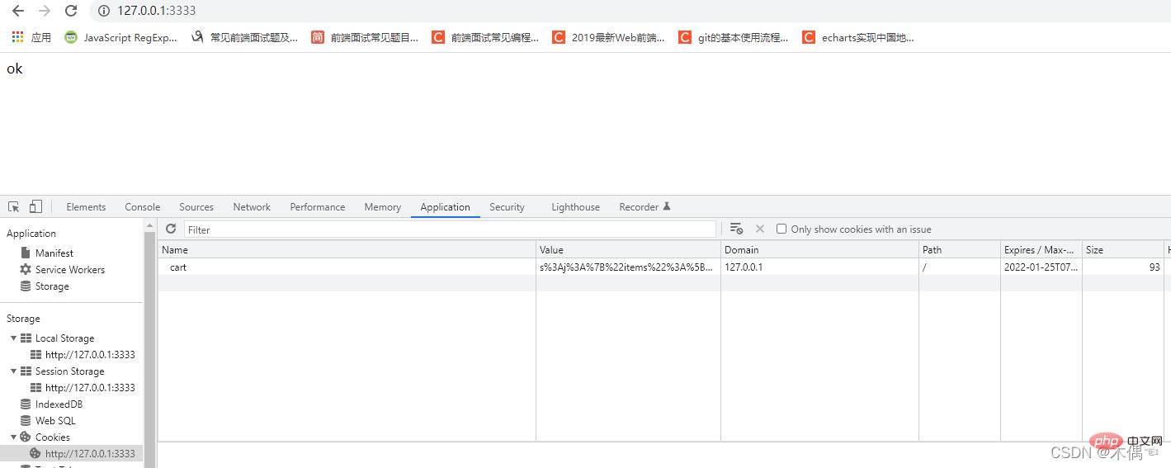The width and height of the screenshot is (1171, 468).
Task: Toggle the device toolbar icon
Action: tap(35, 206)
